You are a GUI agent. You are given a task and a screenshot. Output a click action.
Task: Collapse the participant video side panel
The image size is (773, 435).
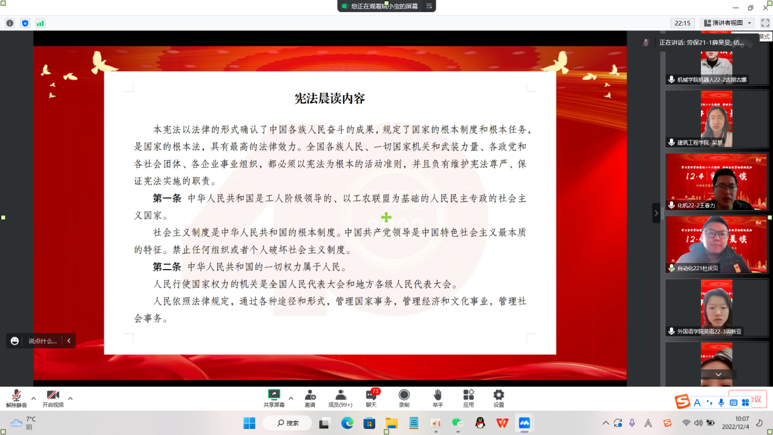tap(656, 213)
